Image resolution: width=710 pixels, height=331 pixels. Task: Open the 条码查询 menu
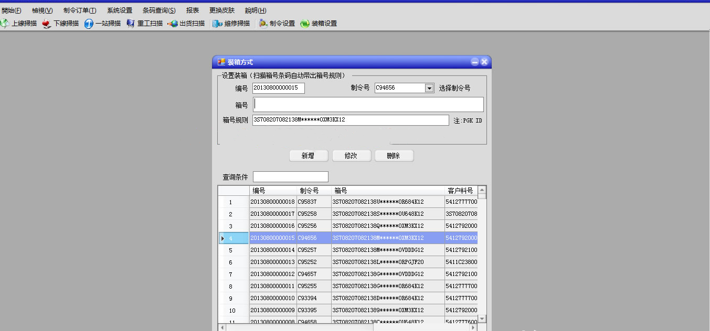tap(158, 10)
